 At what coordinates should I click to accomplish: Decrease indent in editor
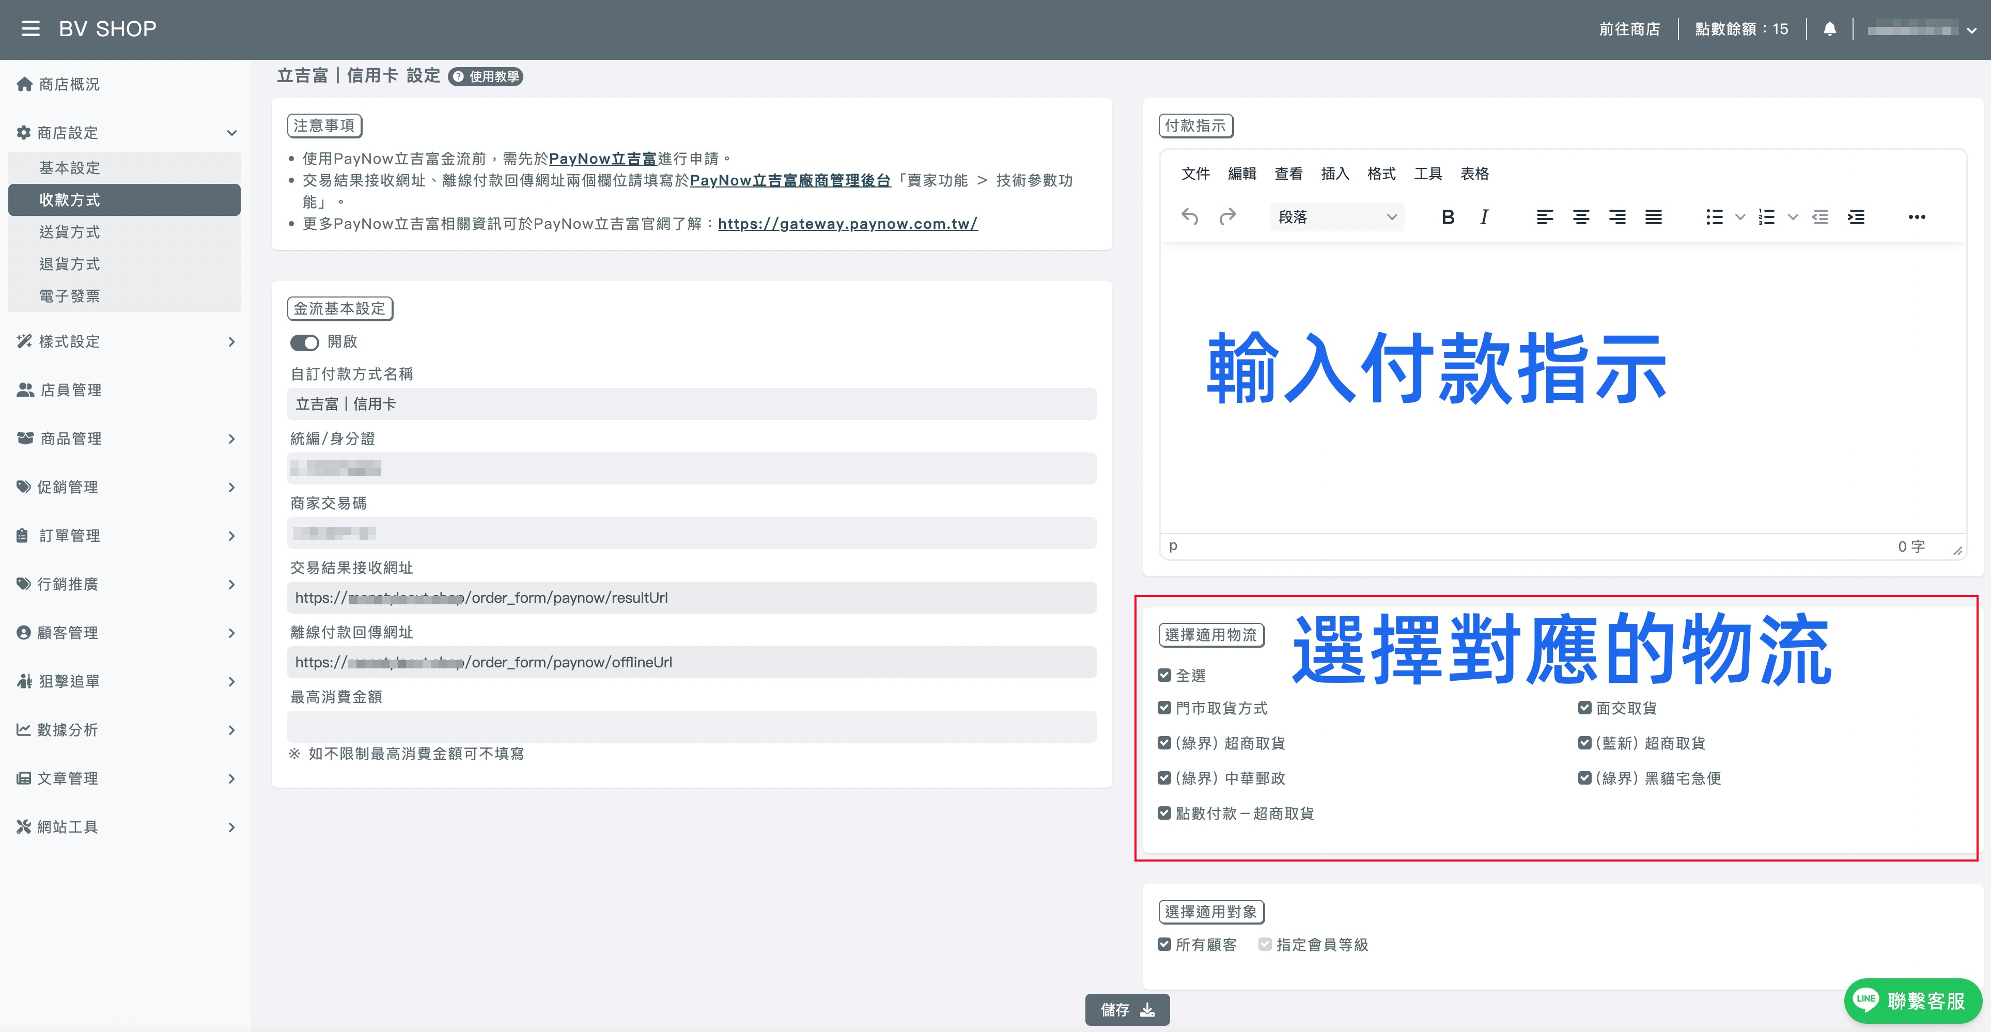[x=1819, y=217]
